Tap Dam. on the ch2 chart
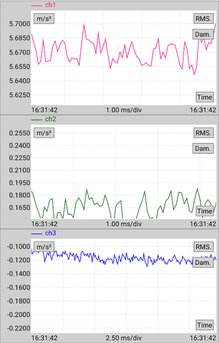 [203, 149]
